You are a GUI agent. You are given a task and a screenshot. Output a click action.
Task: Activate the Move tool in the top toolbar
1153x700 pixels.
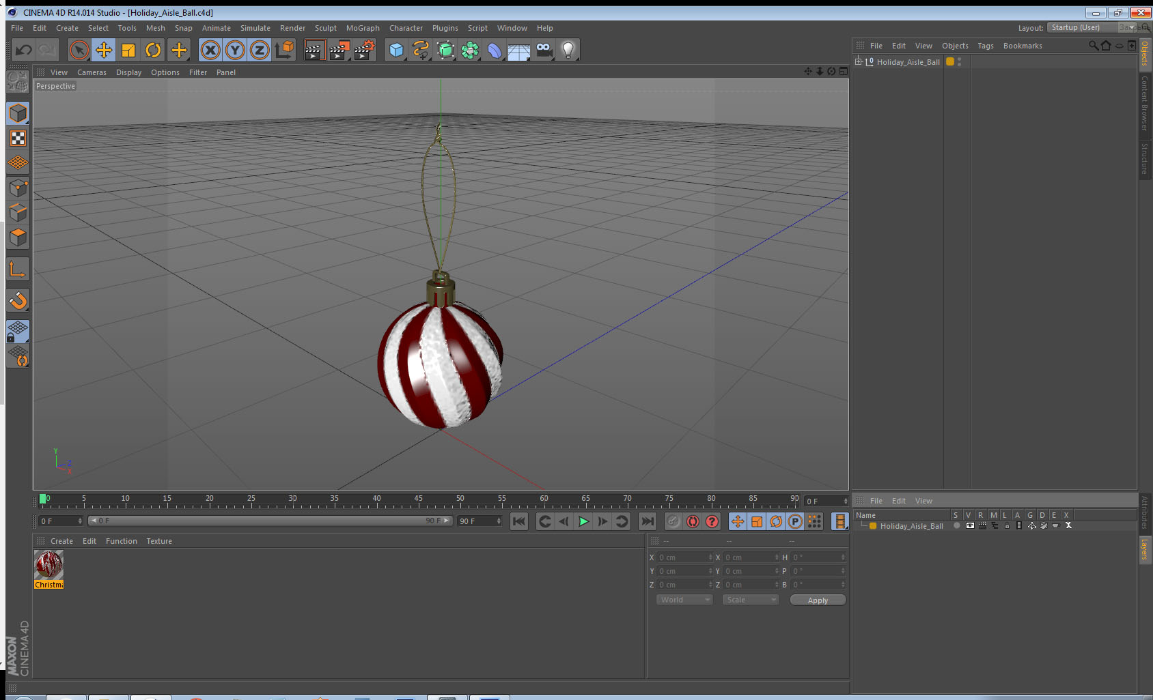(x=104, y=50)
